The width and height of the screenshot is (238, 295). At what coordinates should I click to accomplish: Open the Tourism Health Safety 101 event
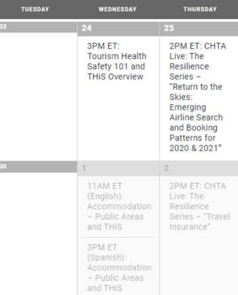pyautogui.click(x=117, y=61)
